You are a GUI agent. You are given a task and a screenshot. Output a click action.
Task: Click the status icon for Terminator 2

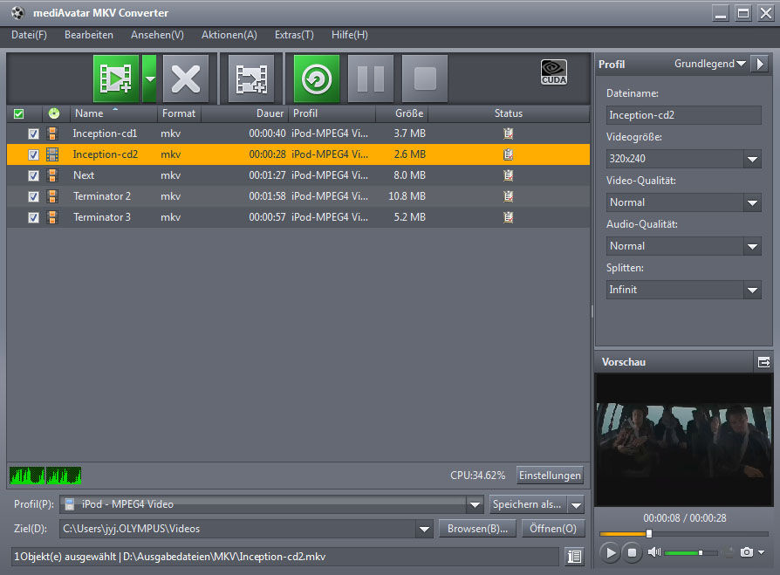[x=508, y=196]
